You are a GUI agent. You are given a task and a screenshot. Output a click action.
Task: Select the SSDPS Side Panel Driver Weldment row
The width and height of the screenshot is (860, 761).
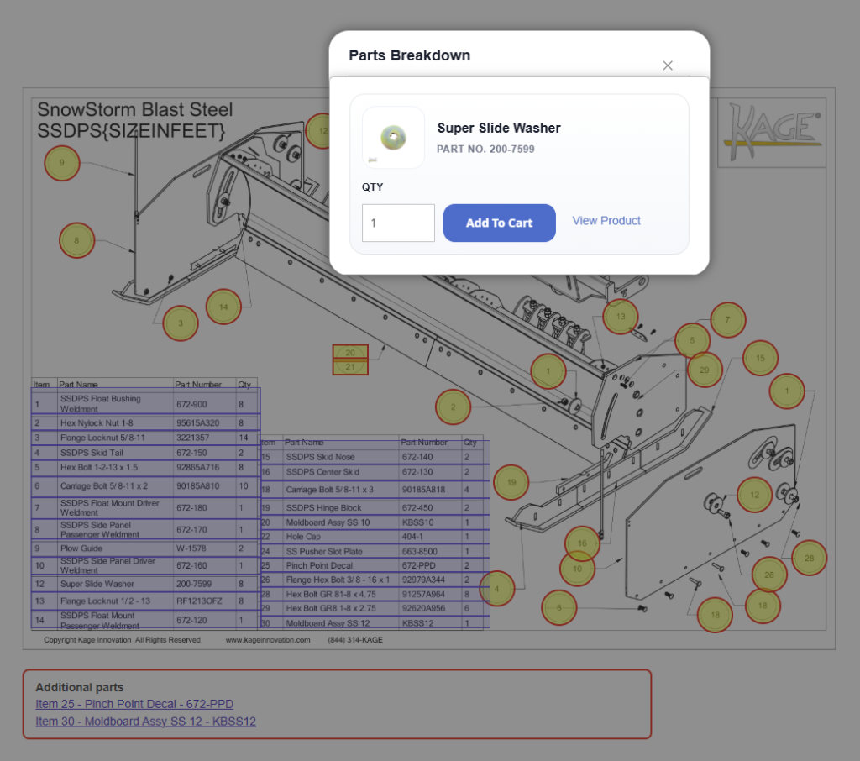click(145, 565)
